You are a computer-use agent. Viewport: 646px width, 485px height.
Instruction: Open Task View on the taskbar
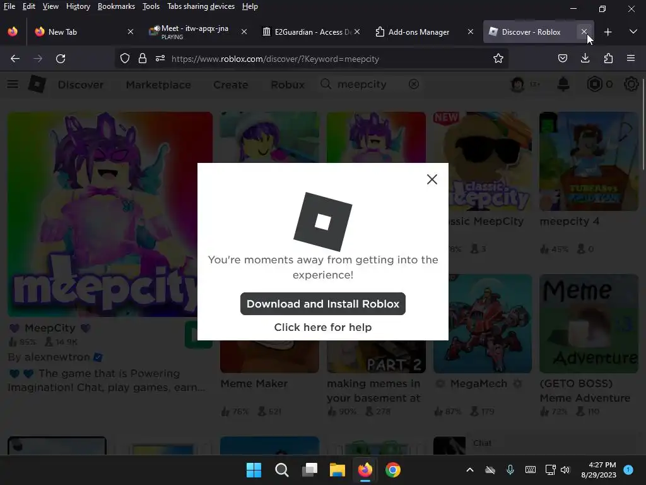(x=309, y=470)
